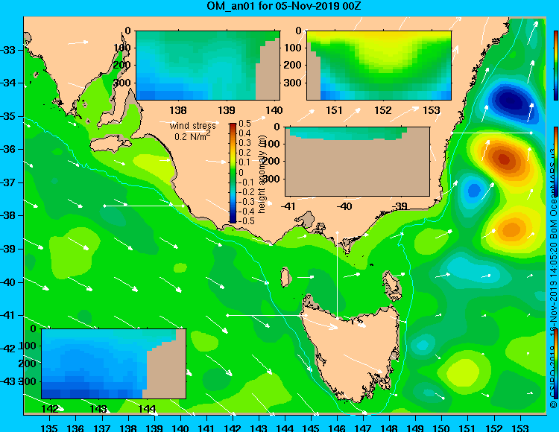
Task: Click the yellow-green patch near 151E, -42.5
Action: click(x=465, y=371)
